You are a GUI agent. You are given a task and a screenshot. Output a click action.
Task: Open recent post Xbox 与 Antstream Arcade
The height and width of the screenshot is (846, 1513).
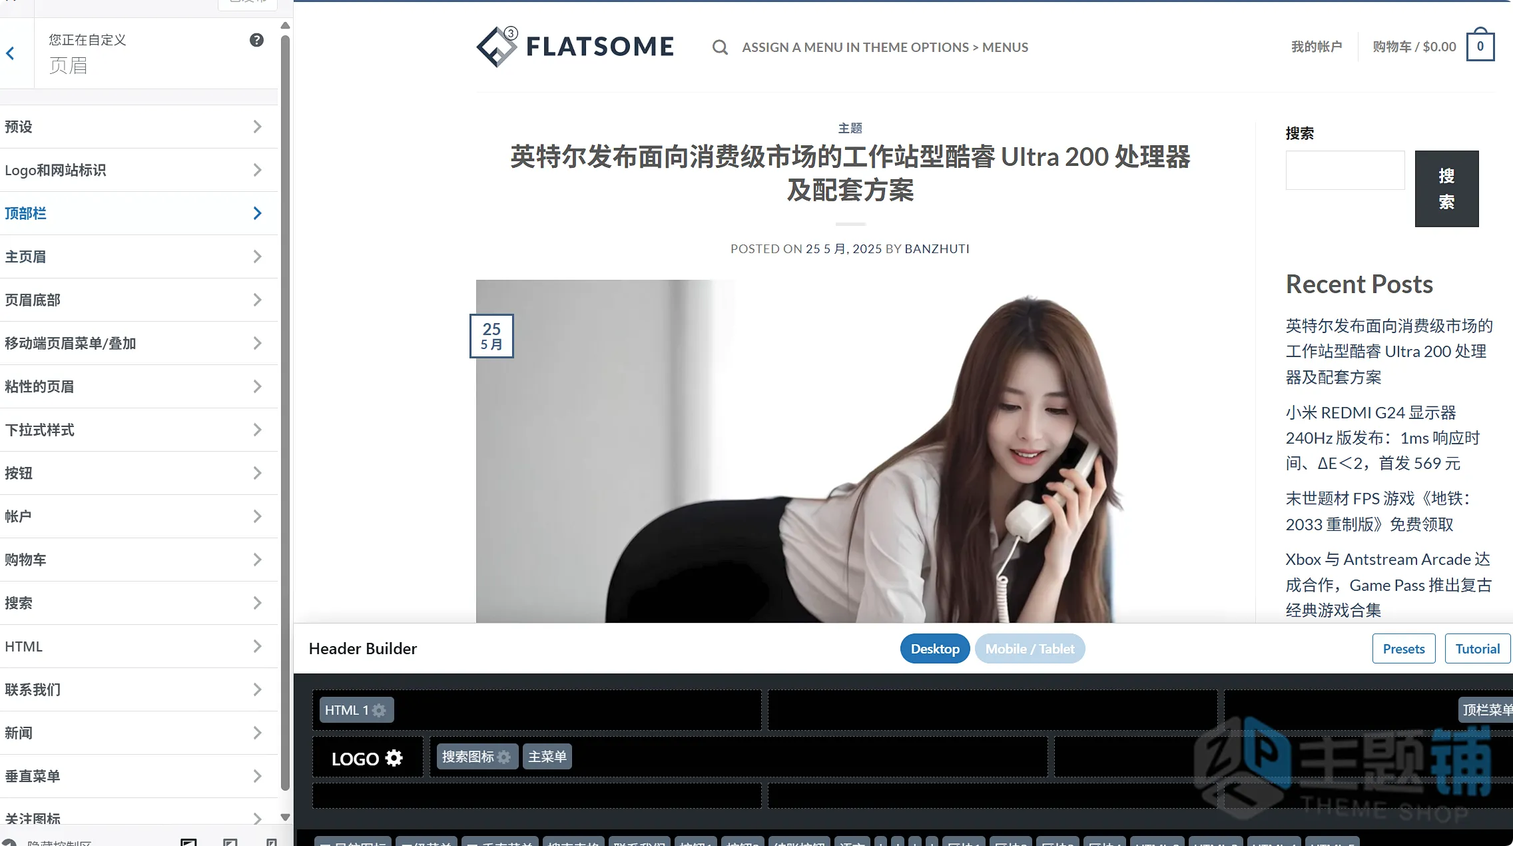click(x=1388, y=585)
